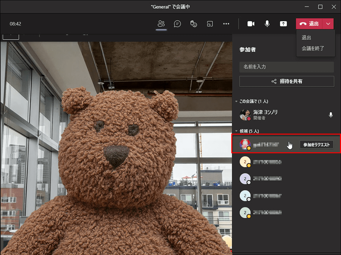
Task: Choose 会議を終了 from the menu
Action: point(313,48)
